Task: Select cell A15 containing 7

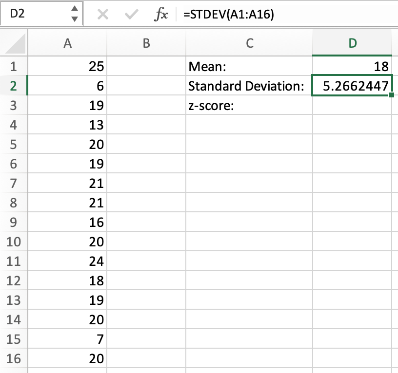Action: (x=68, y=339)
